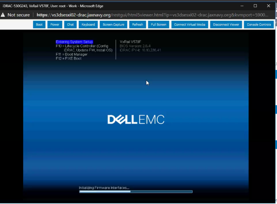Click Disconnect Viewer

[x=226, y=24]
